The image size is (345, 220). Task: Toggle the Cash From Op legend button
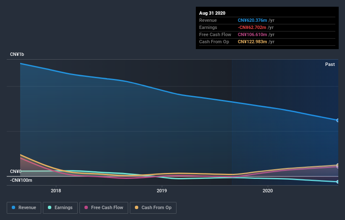(x=153, y=208)
